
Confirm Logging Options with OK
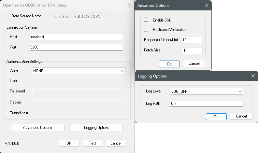tap(216, 117)
